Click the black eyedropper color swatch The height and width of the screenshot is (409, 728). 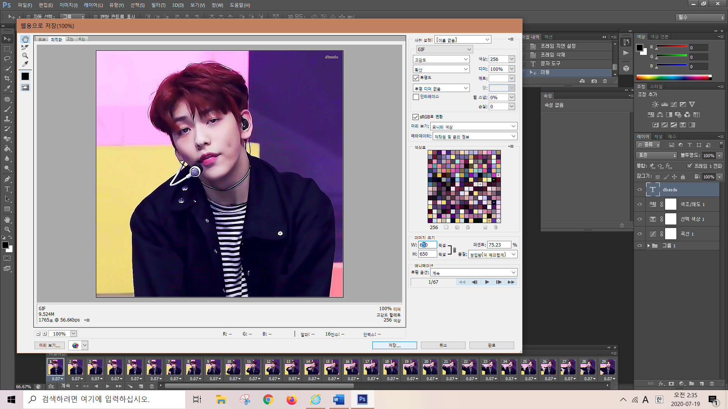(x=25, y=76)
